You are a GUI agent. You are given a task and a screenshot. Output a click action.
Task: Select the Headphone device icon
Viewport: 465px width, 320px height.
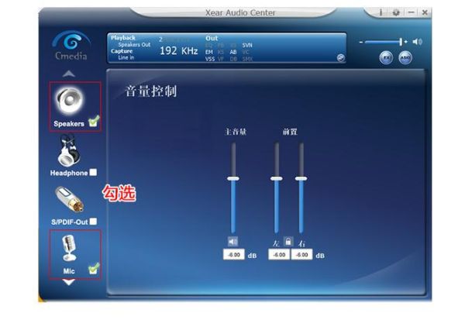(x=69, y=151)
